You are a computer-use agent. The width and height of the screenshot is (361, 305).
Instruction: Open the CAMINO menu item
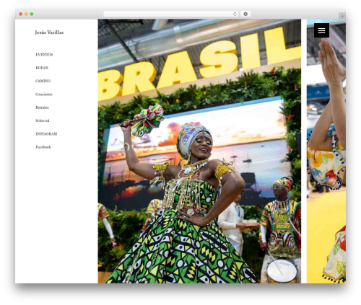(43, 81)
